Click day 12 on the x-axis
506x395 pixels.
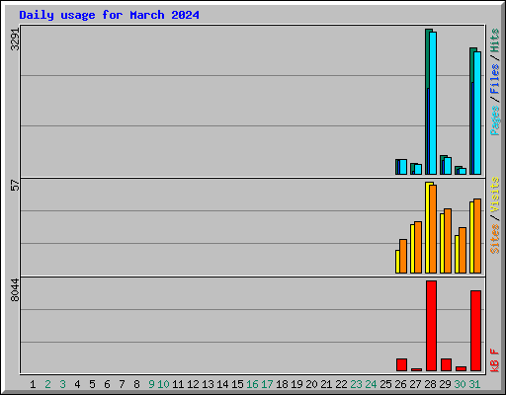click(x=193, y=384)
